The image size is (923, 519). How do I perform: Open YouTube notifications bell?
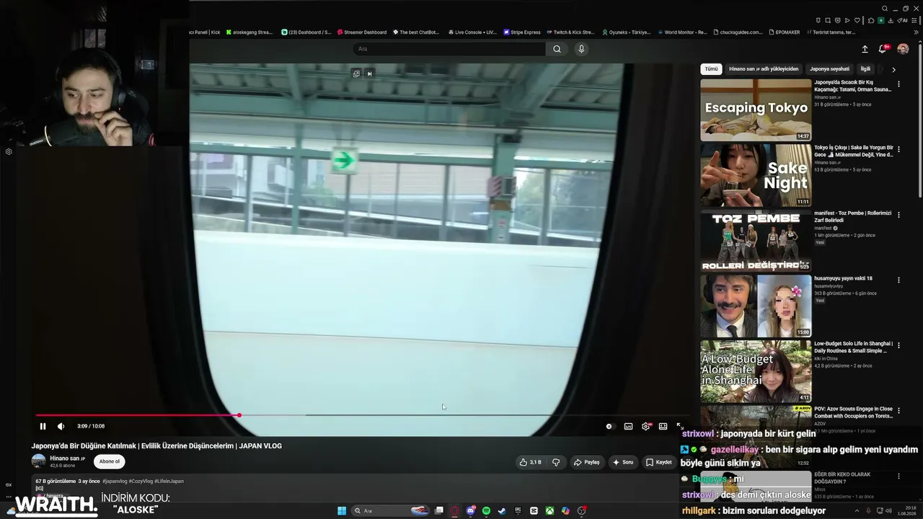click(x=883, y=49)
